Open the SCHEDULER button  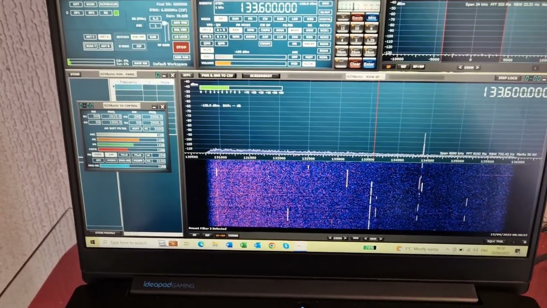pos(109,4)
